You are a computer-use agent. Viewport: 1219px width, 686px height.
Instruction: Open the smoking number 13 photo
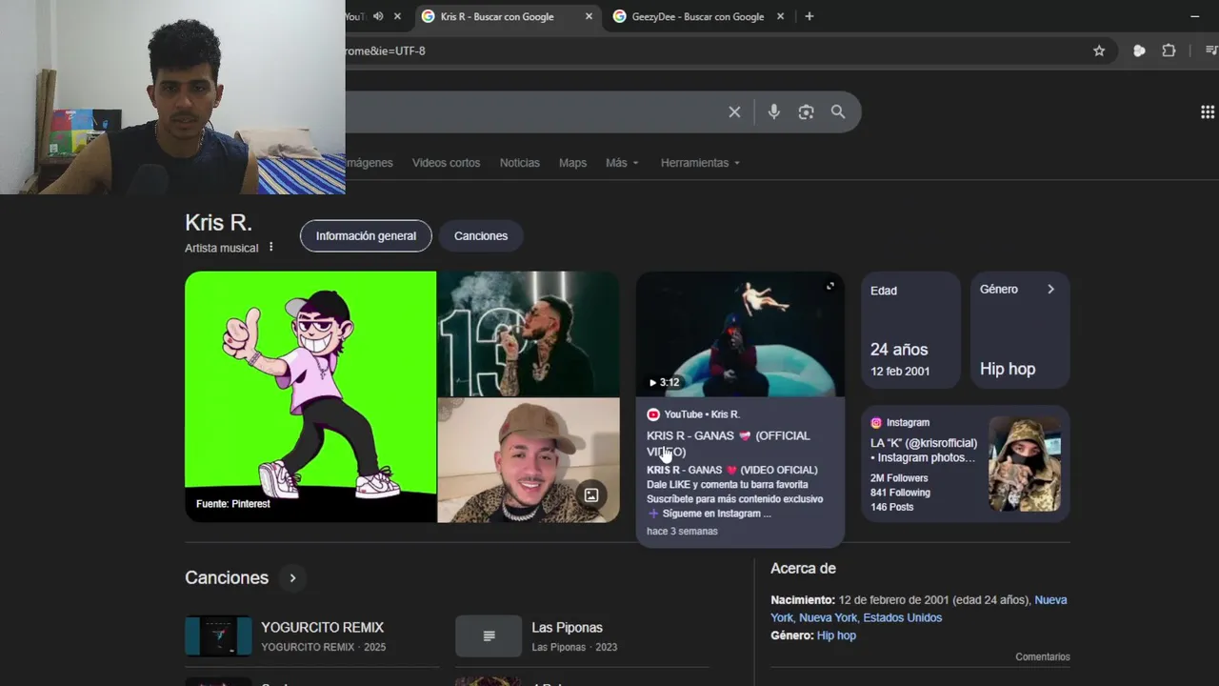point(529,333)
